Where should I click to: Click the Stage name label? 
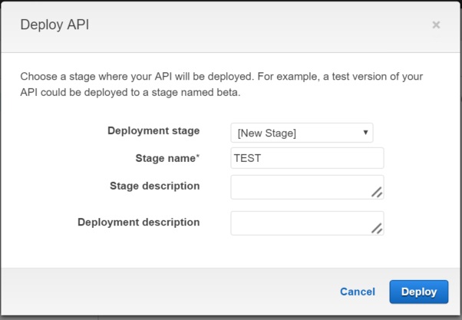pos(167,158)
